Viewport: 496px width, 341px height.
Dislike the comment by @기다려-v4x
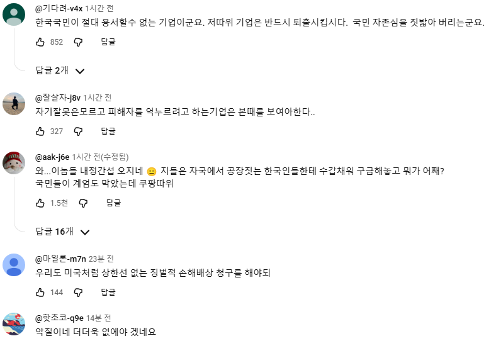pos(78,42)
